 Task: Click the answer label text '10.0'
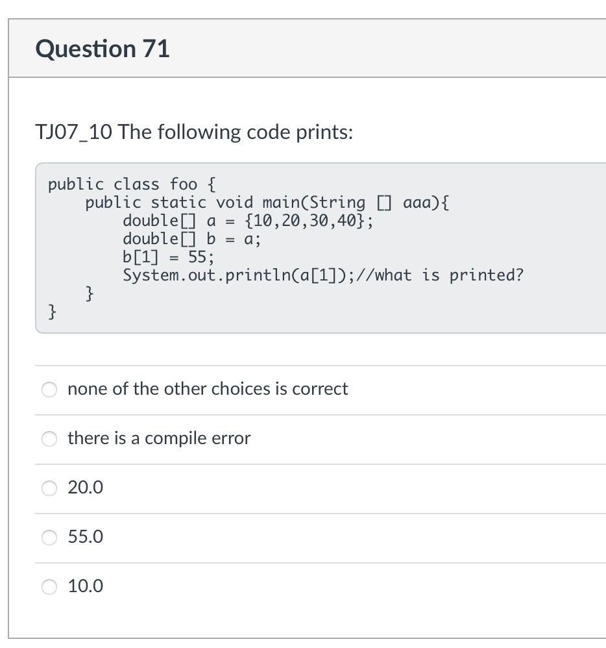(x=85, y=586)
